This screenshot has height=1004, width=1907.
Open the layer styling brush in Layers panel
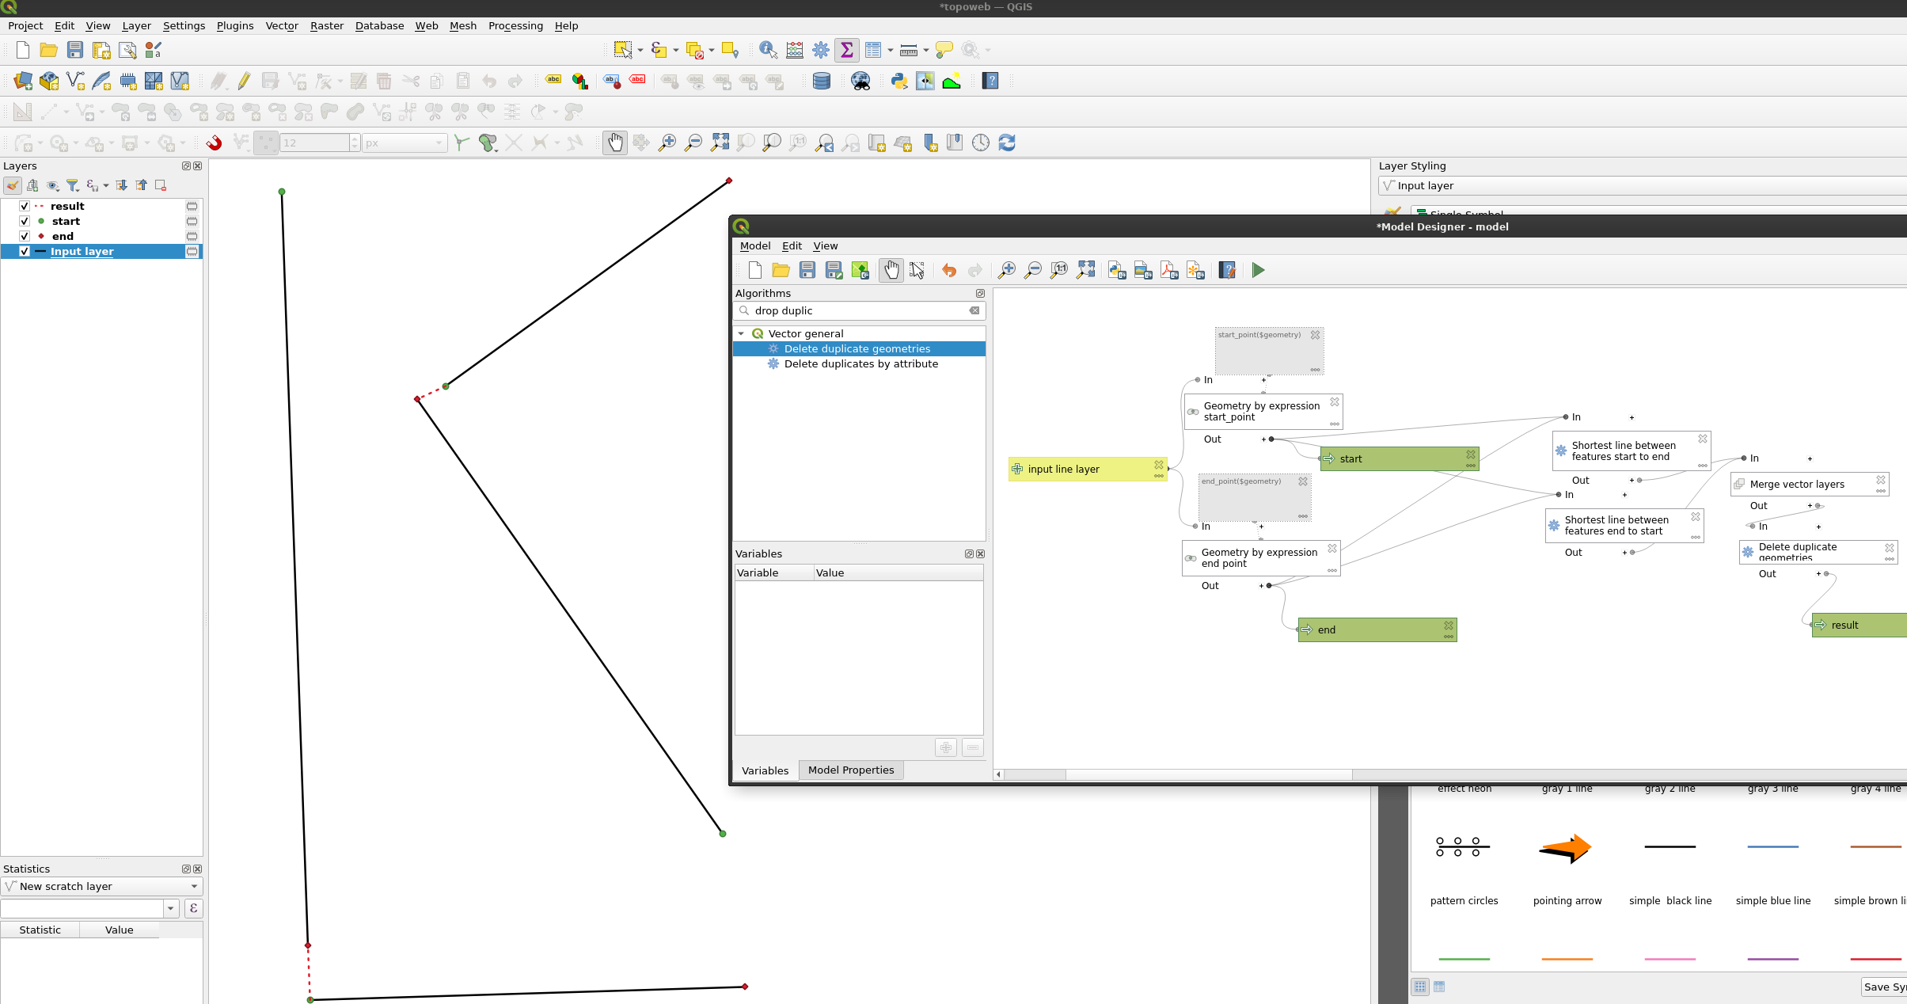point(13,185)
